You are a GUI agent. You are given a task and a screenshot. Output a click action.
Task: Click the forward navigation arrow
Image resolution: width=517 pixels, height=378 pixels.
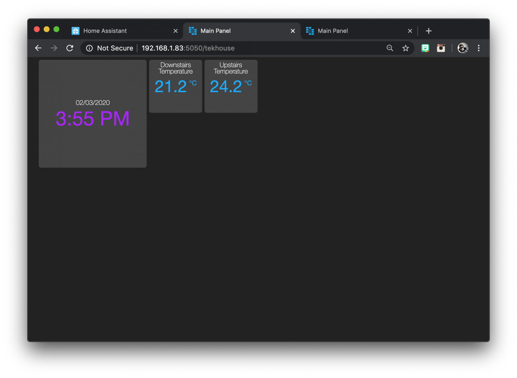(54, 48)
